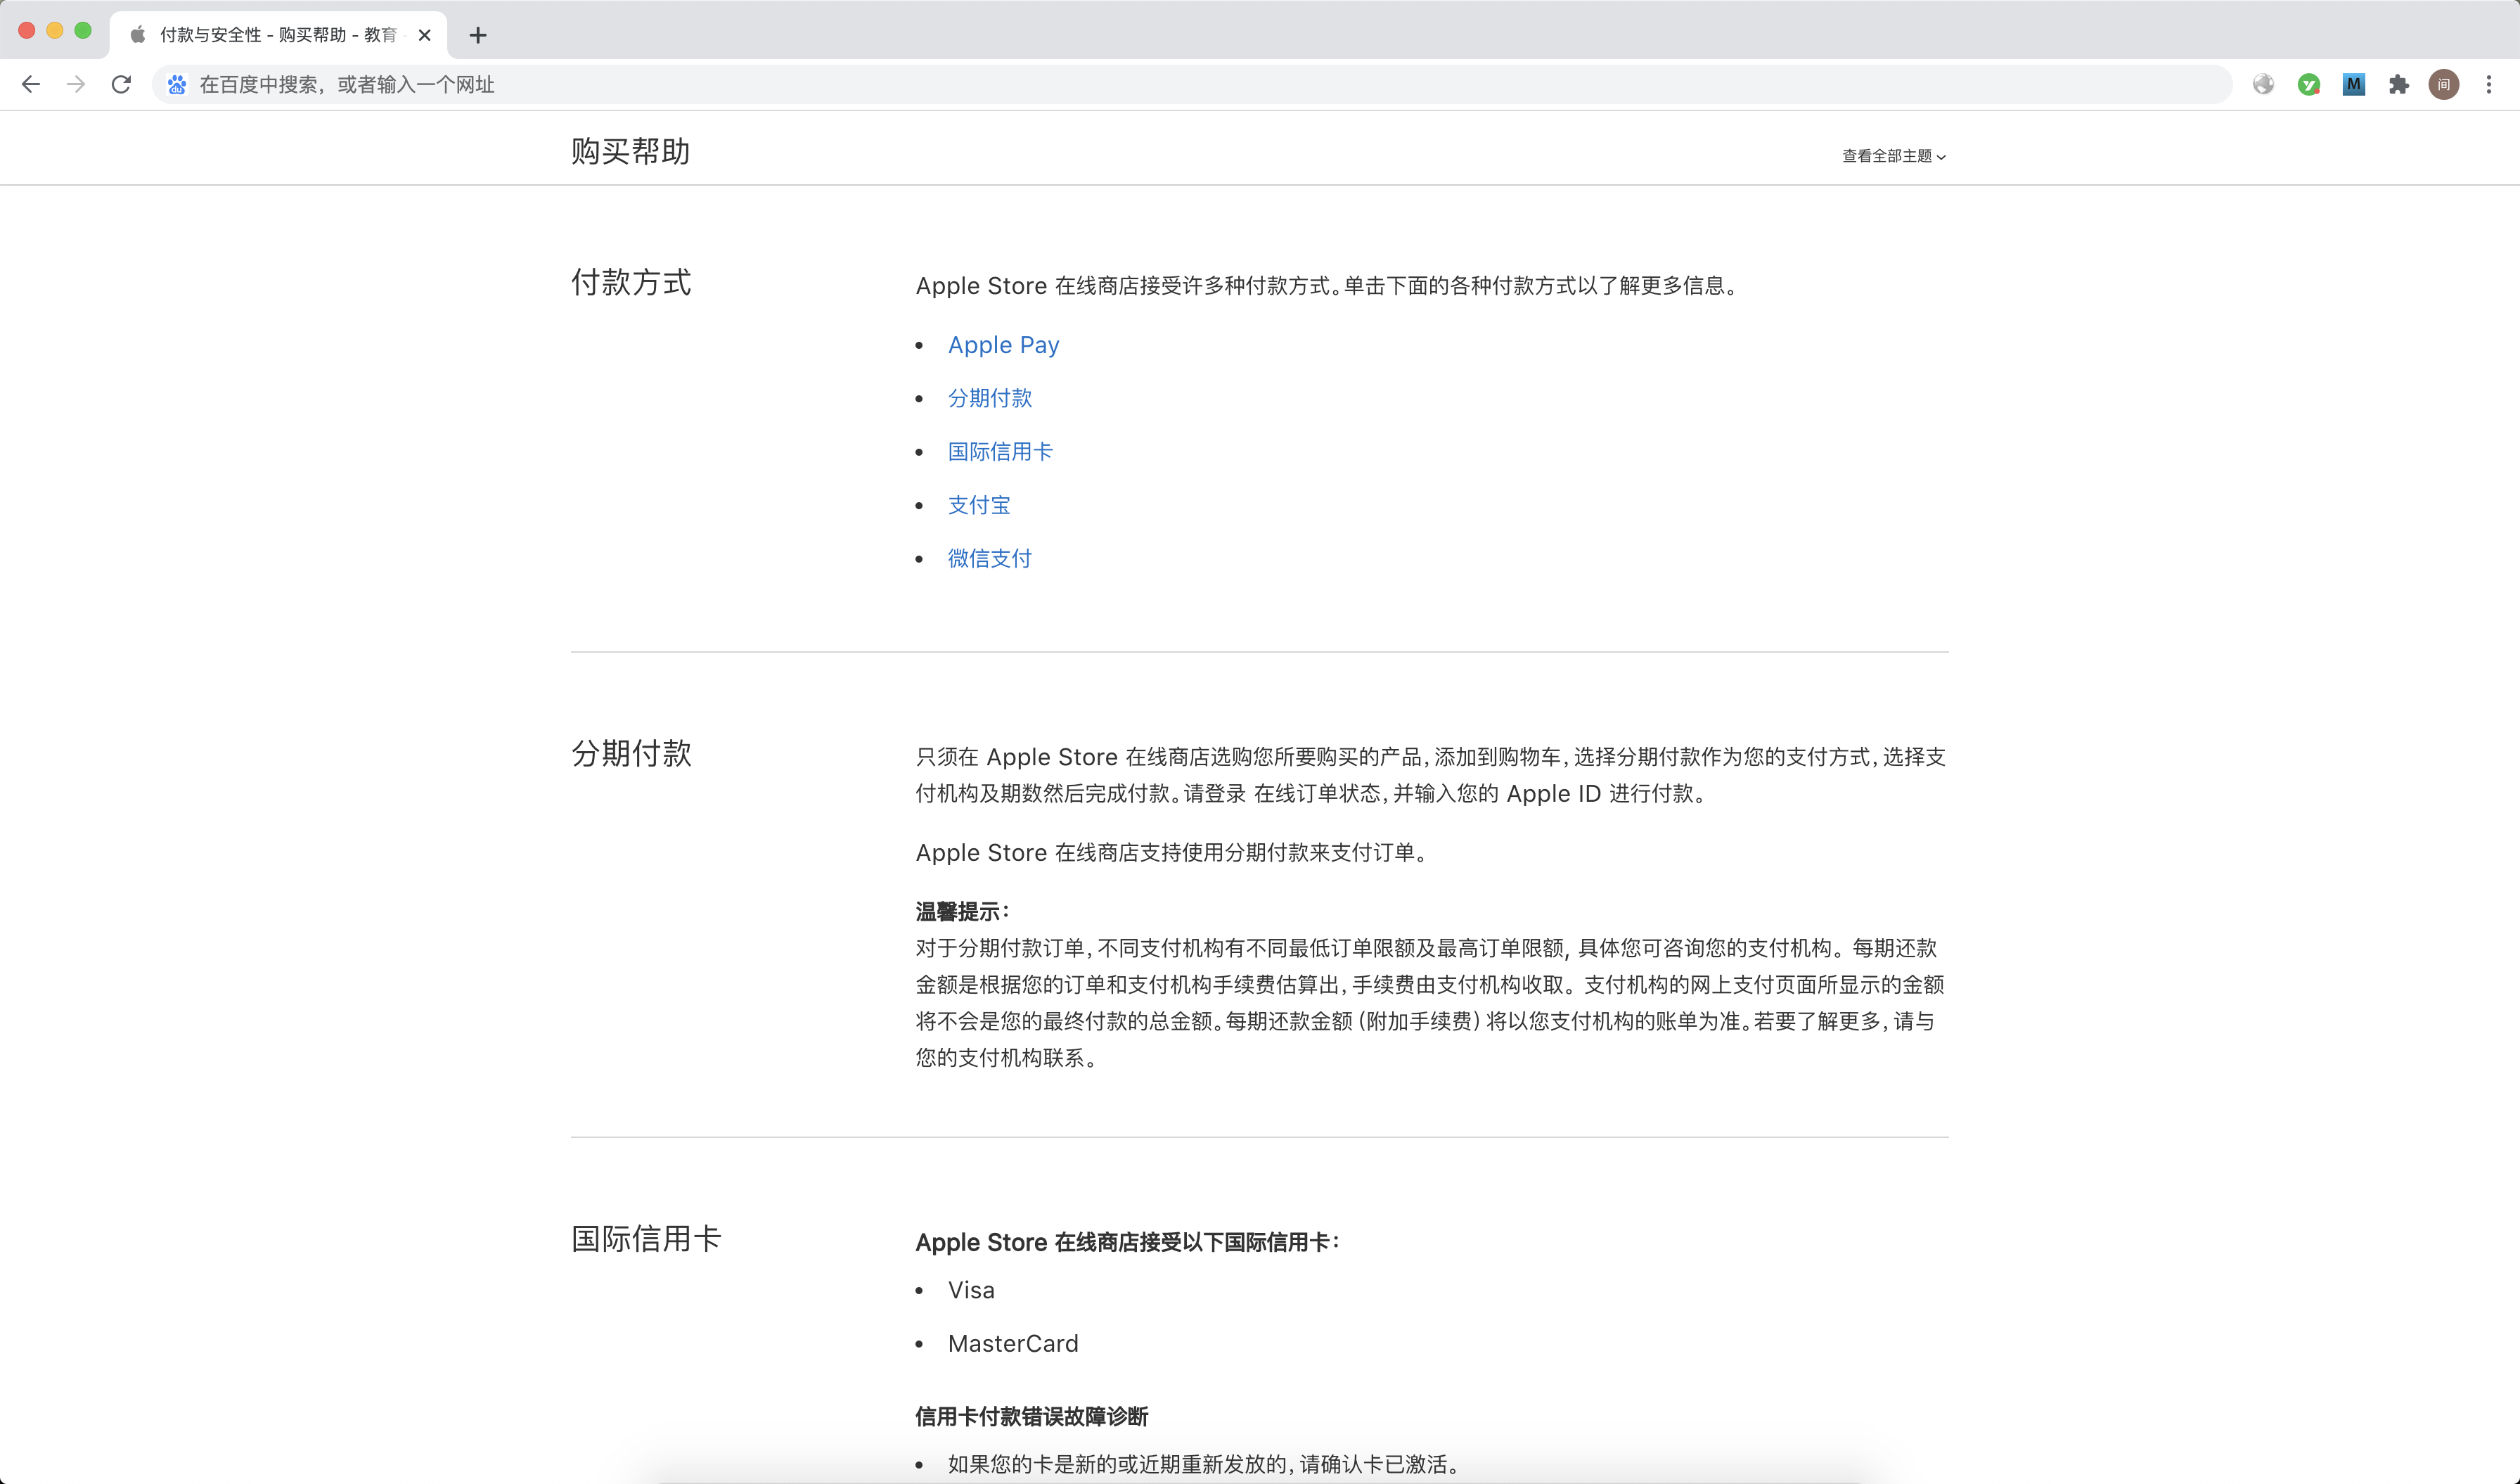
Task: Close the 付款与安全性 tab
Action: (424, 35)
